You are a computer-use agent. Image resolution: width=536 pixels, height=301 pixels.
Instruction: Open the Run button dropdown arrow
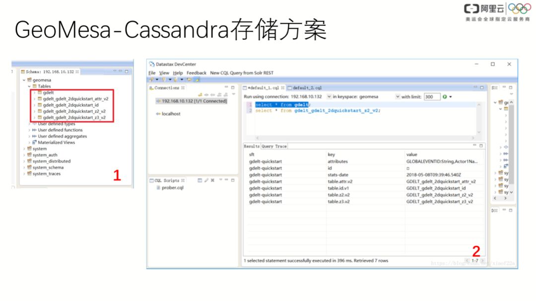[x=451, y=97]
